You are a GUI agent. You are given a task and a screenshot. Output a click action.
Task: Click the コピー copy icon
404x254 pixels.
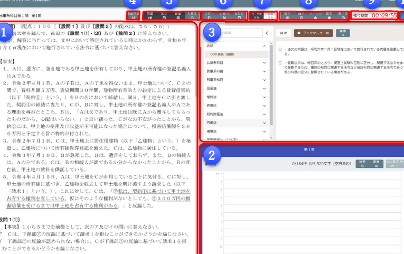[209, 16]
